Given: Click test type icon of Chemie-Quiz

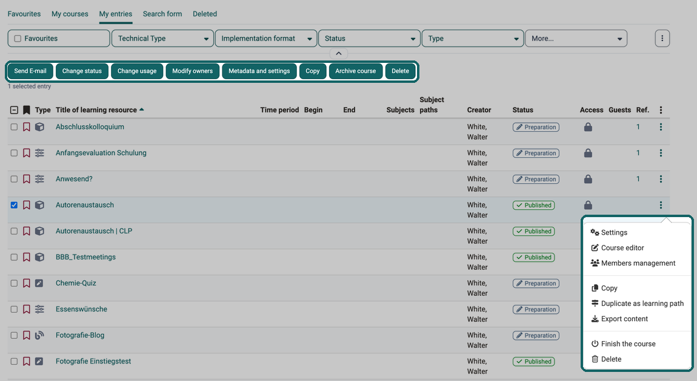Looking at the screenshot, I should pyautogui.click(x=39, y=283).
